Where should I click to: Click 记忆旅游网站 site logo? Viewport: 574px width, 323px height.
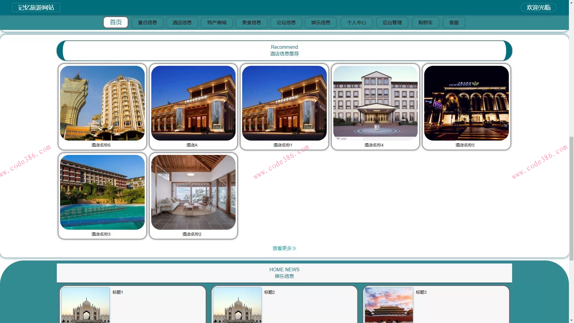pos(36,7)
